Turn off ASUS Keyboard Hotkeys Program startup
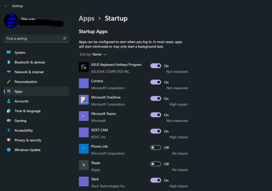 [x=156, y=66]
